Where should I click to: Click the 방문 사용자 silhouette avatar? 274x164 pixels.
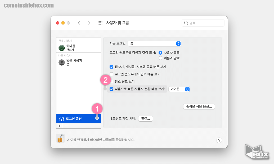click(61, 62)
